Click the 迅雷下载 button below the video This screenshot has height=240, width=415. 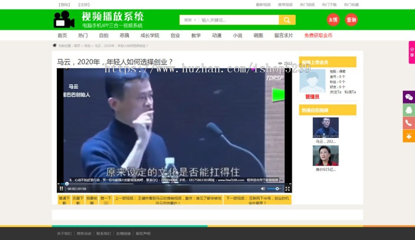[78, 200]
